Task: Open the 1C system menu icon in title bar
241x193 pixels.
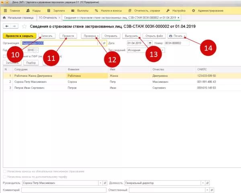Action: point(2,2)
